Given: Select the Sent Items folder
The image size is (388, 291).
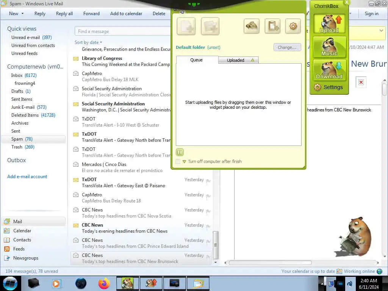Looking at the screenshot, I should [22, 99].
